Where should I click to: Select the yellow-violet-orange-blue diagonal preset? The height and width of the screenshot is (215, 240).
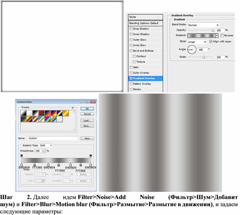pyautogui.click(x=29, y=119)
